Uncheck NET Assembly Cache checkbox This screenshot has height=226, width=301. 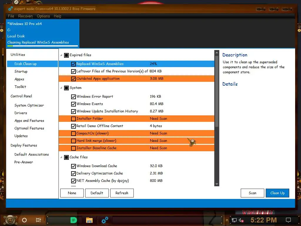73,181
